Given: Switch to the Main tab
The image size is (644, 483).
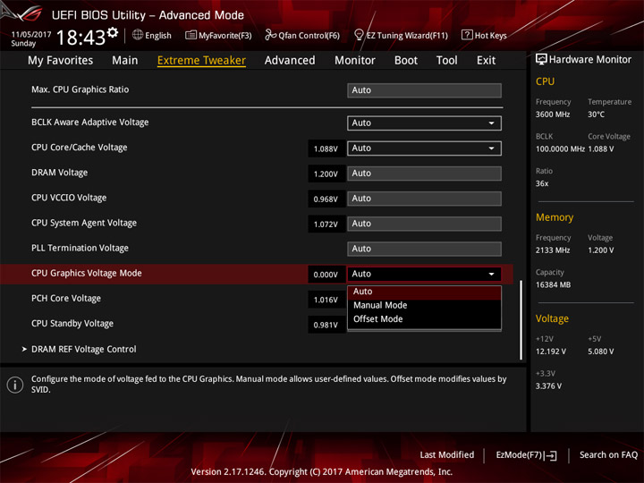Looking at the screenshot, I should 125,61.
